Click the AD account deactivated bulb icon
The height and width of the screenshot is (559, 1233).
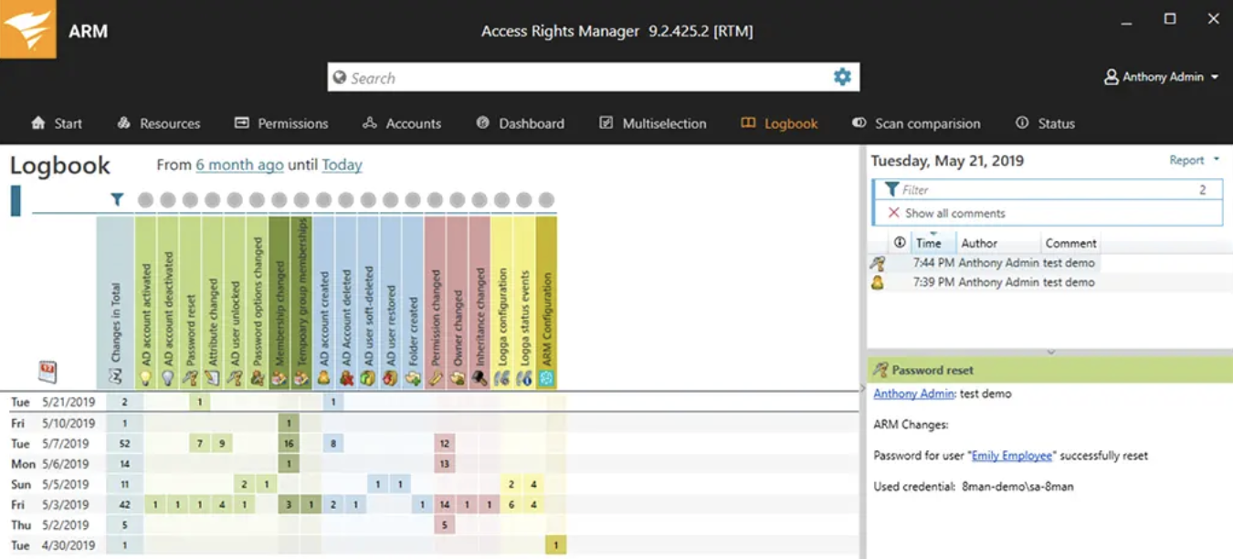(x=167, y=377)
